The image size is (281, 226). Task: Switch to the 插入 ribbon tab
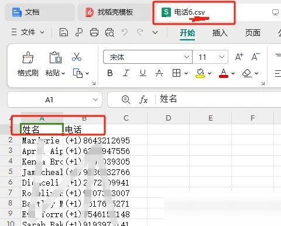[220, 33]
